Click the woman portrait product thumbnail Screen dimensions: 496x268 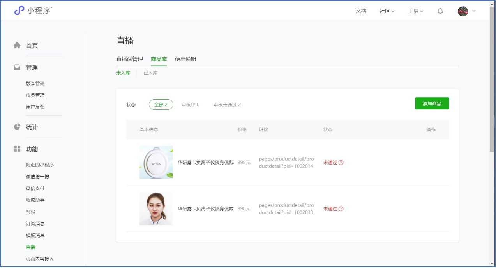click(156, 208)
